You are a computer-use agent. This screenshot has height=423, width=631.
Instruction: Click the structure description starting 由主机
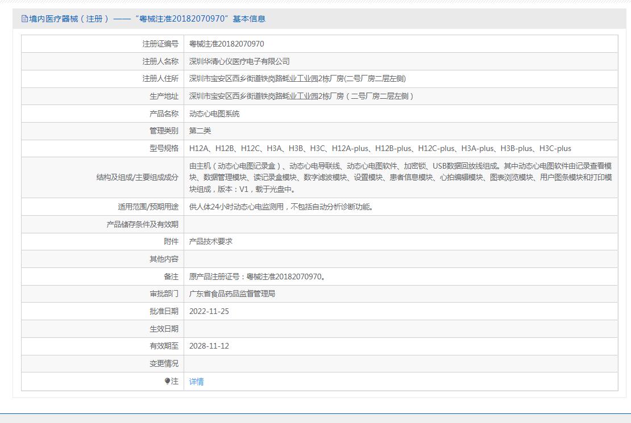400,177
